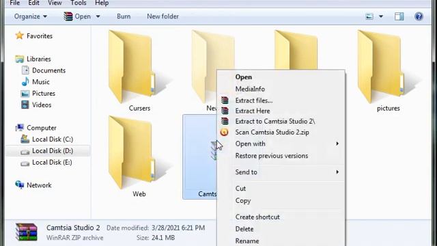437x246 pixels.
Task: Expand the Organize dropdown
Action: point(30,16)
